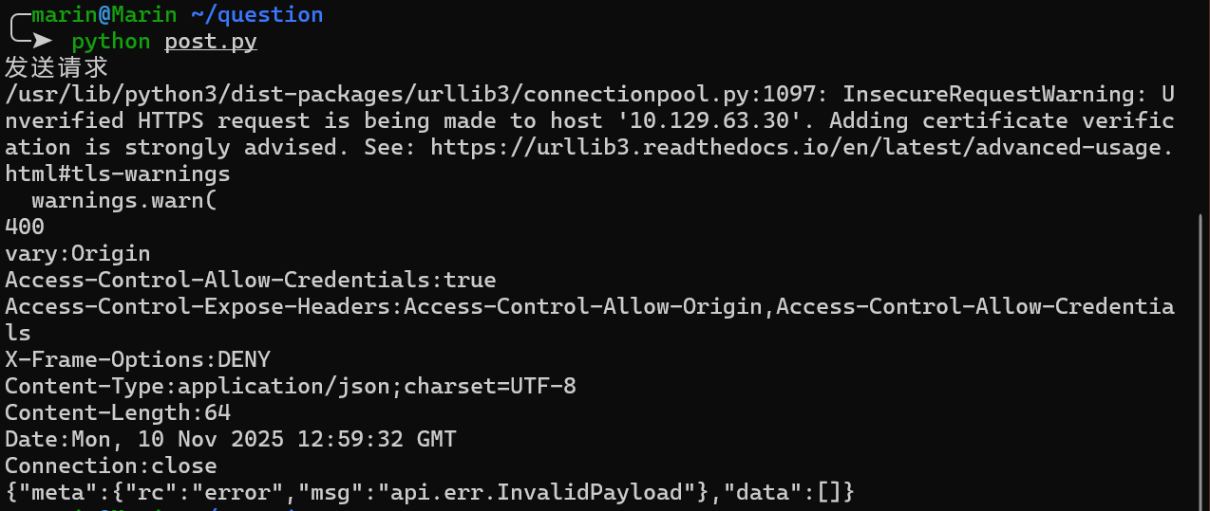This screenshot has height=511, width=1210.
Task: Click the vary:Origin header line
Action: click(x=78, y=254)
